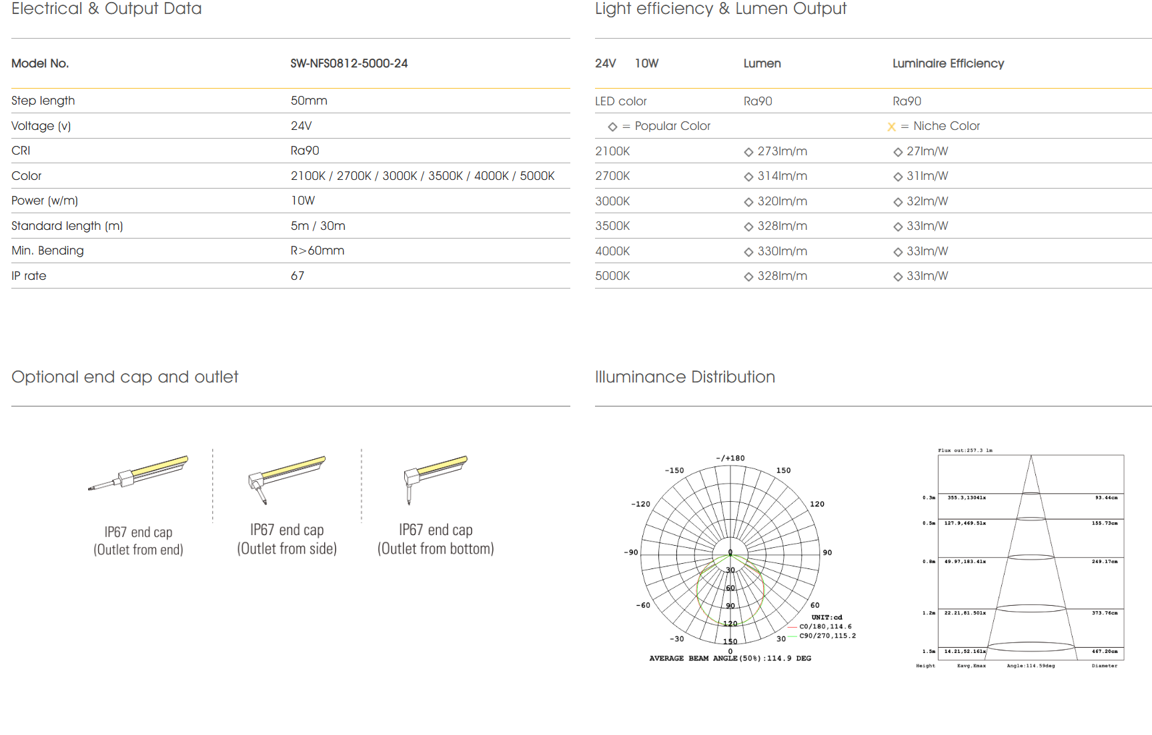
Task: Click the diamond icon next to 314lm/m
Action: click(748, 177)
